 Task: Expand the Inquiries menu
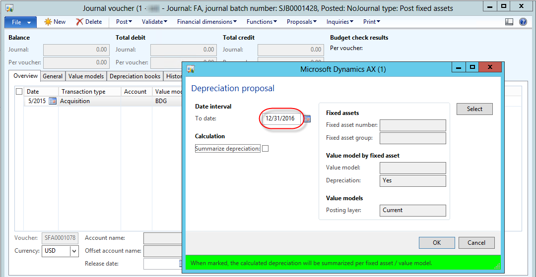(x=340, y=22)
